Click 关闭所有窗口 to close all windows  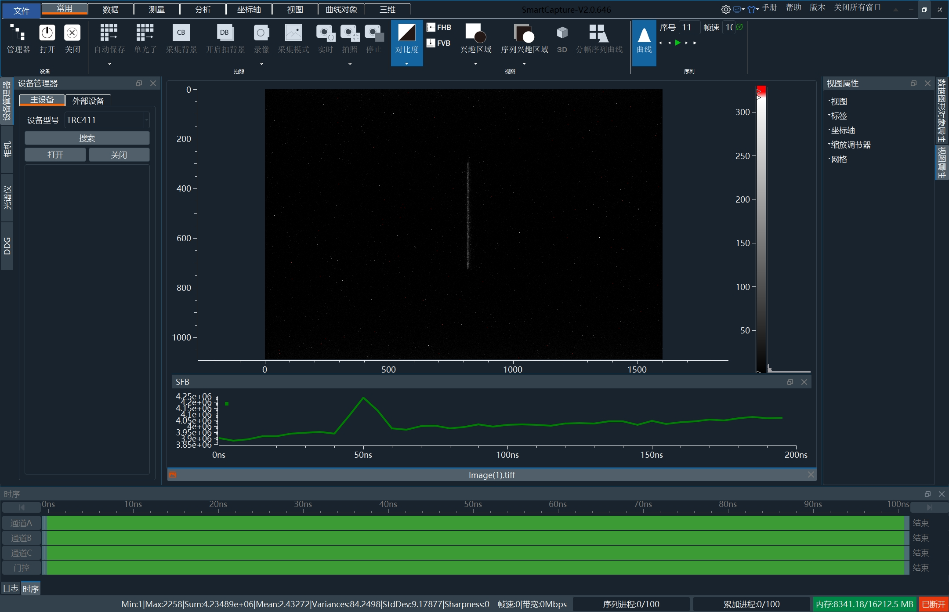pos(858,7)
